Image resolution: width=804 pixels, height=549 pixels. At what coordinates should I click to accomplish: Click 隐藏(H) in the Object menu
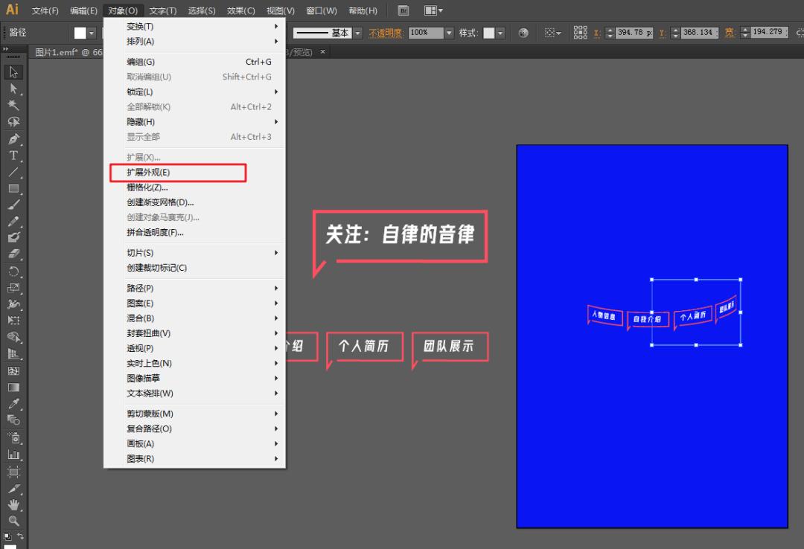138,121
